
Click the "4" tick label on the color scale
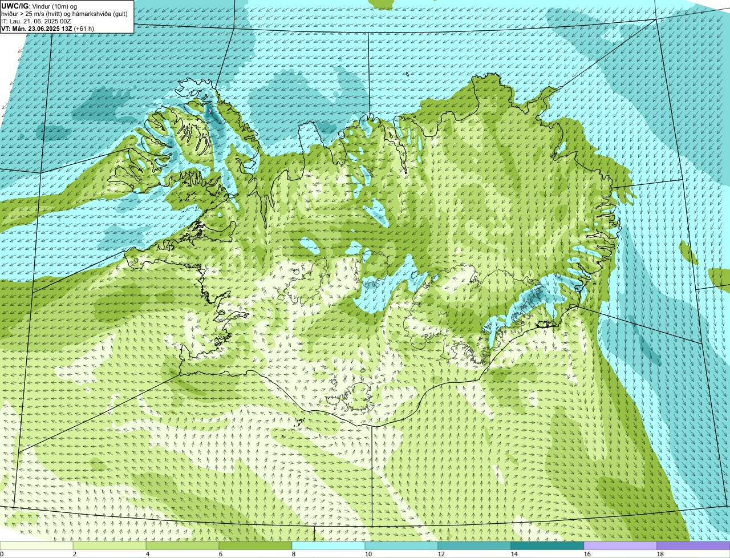[148, 554]
